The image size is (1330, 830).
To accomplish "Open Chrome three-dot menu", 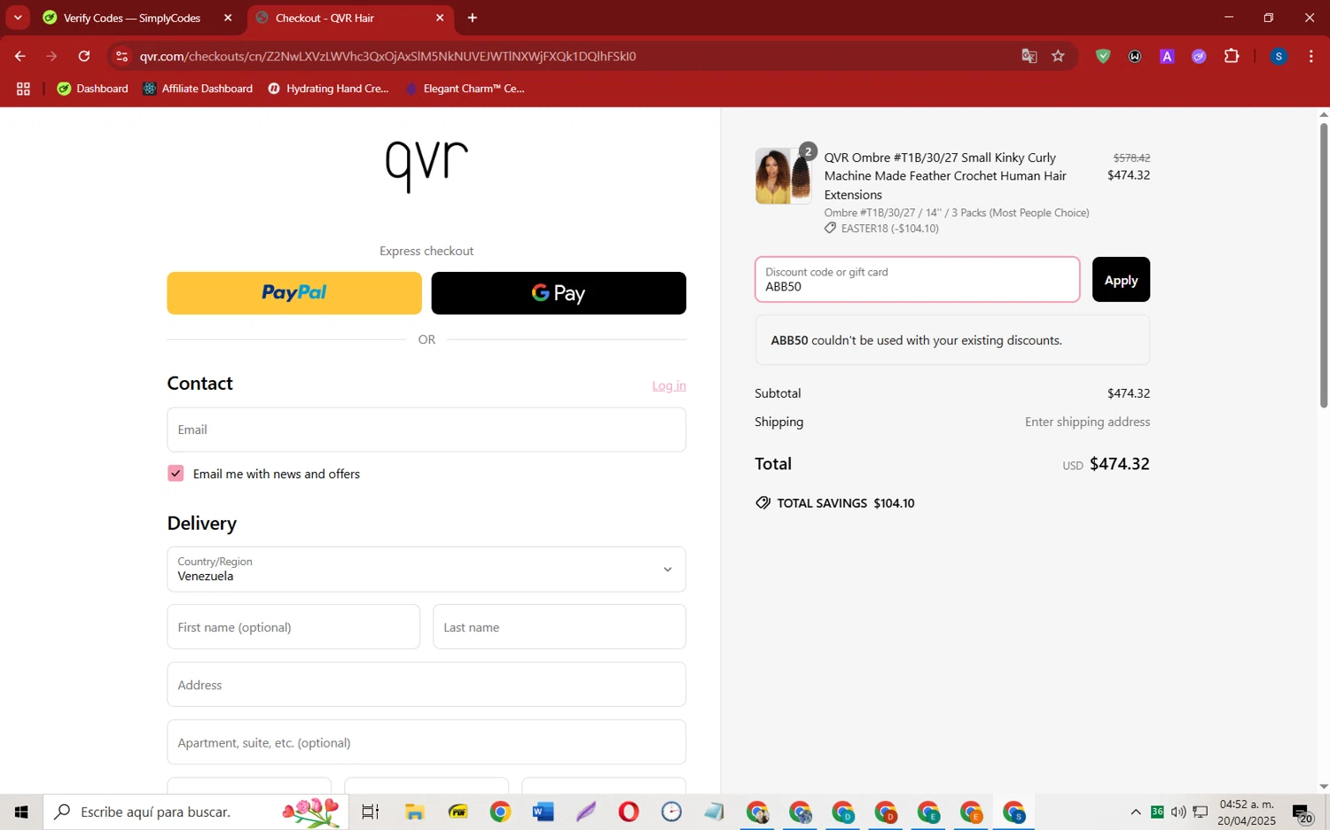I will click(1310, 56).
